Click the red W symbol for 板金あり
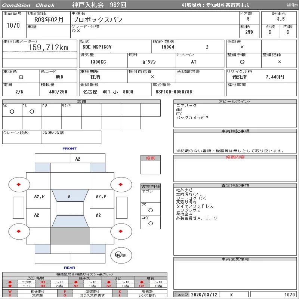Image resolution: width=299 pixels, height=299 pixels. 10,292
